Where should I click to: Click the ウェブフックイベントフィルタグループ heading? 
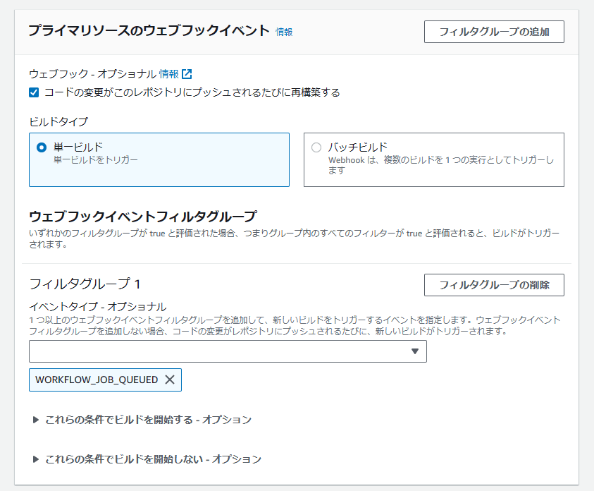click(143, 217)
